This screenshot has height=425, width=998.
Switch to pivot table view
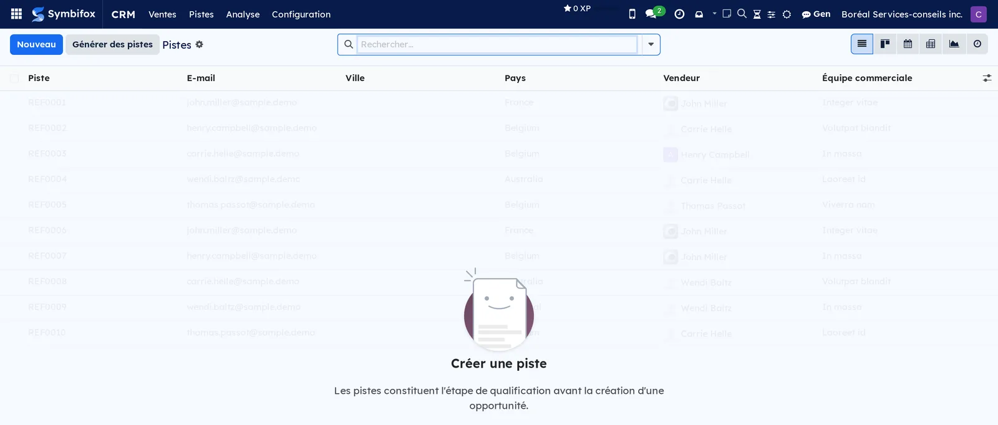tap(931, 44)
